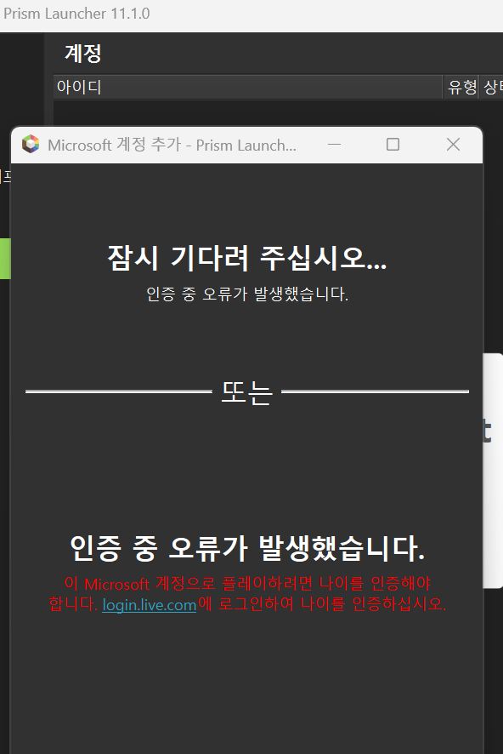The image size is (503, 754).
Task: Click the Prism Launcher logo in dialog title
Action: [31, 145]
